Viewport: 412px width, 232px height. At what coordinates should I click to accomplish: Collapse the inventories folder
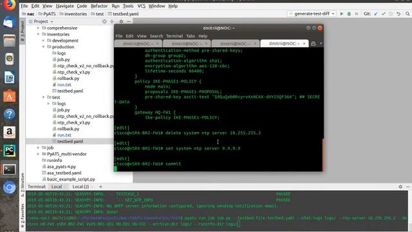[39, 34]
